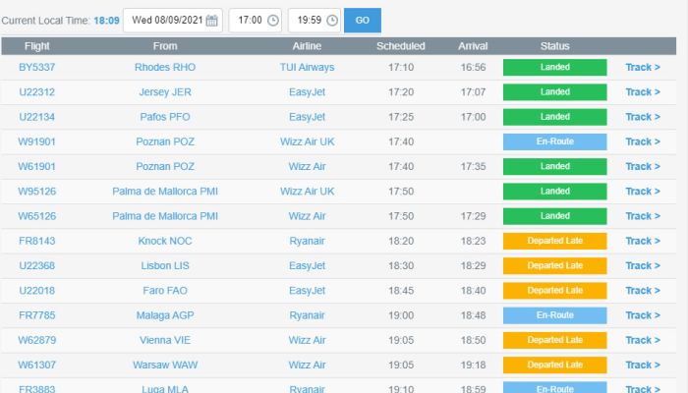Open the calendar icon in date field
This screenshot has width=688, height=393.
(211, 20)
